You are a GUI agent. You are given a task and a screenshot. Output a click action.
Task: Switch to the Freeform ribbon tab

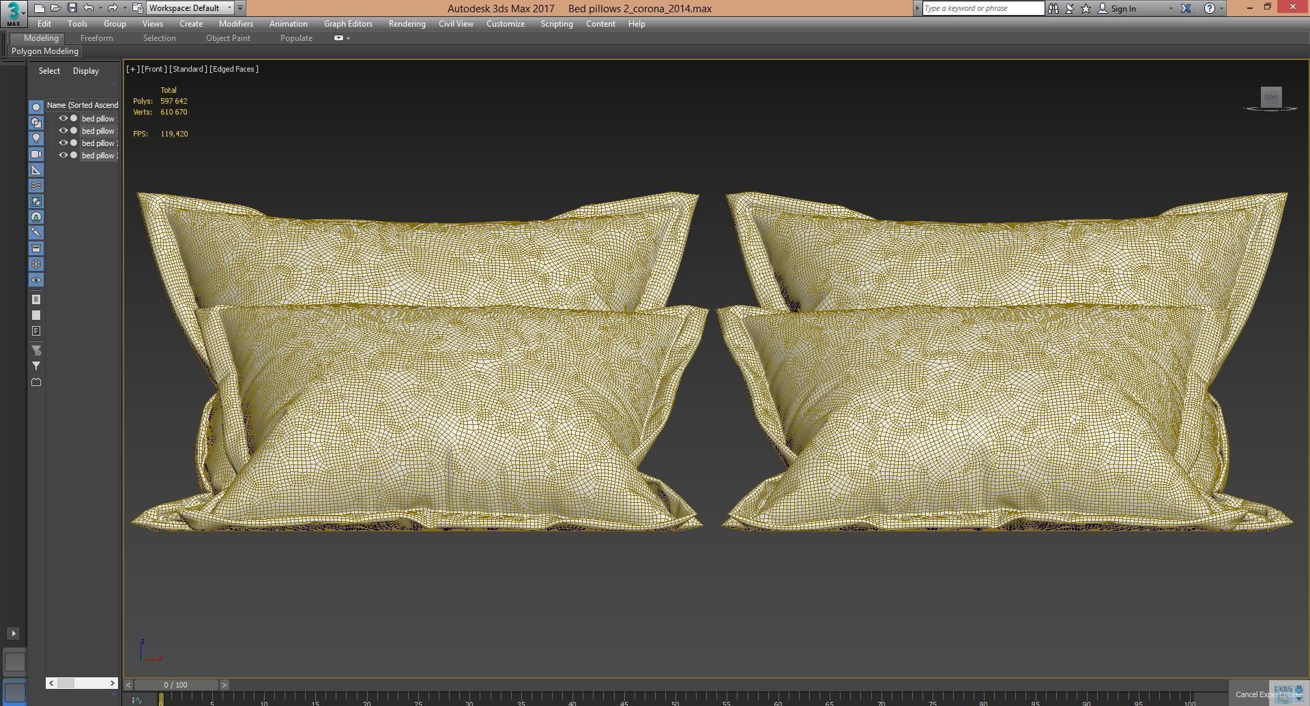tap(97, 38)
